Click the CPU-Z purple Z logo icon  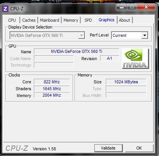tap(5, 9)
